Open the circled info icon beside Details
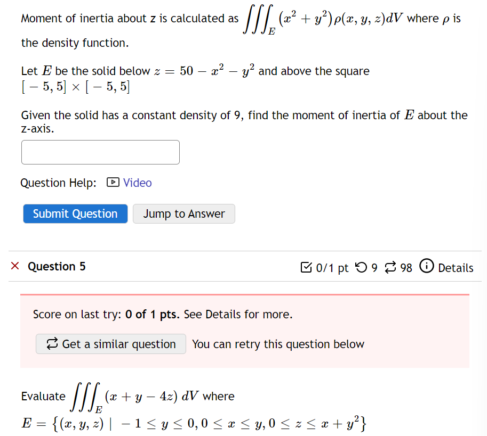487x436 pixels. (426, 268)
